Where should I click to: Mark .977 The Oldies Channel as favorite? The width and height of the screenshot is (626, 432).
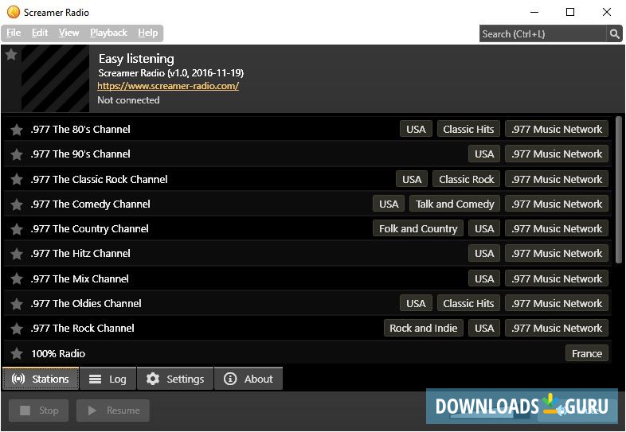click(17, 304)
